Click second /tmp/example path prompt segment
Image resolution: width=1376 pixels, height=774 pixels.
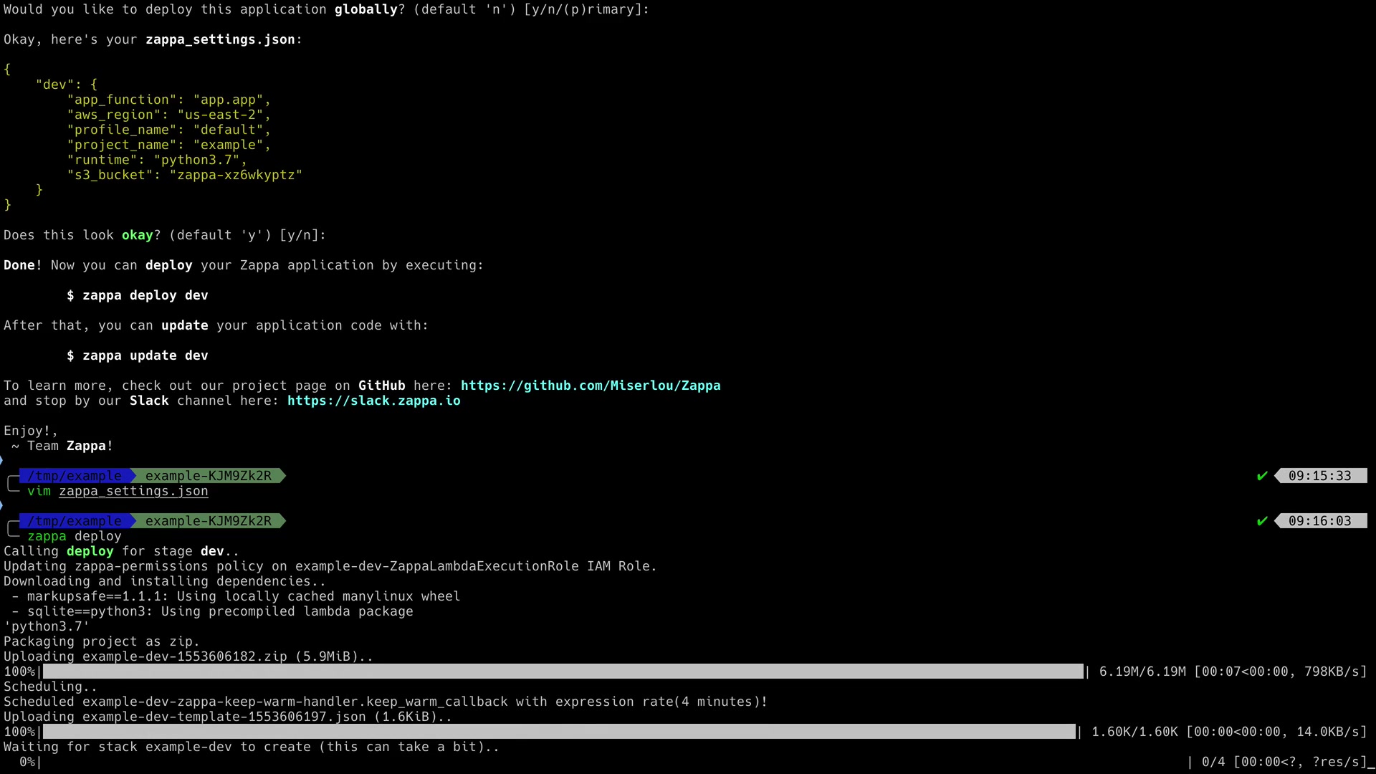click(x=75, y=521)
